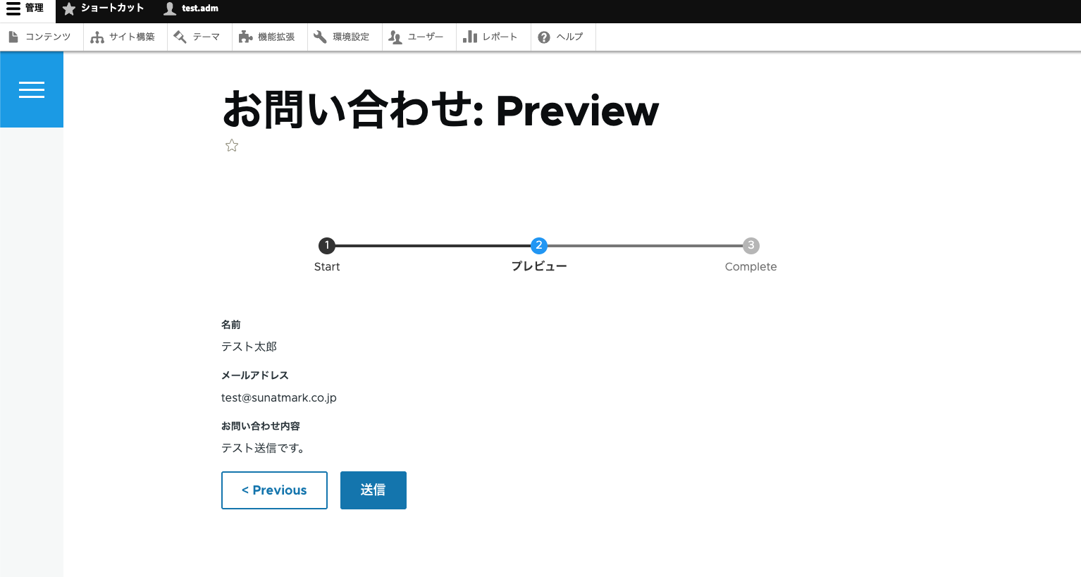
Task: Click the Complete step label
Action: point(751,267)
